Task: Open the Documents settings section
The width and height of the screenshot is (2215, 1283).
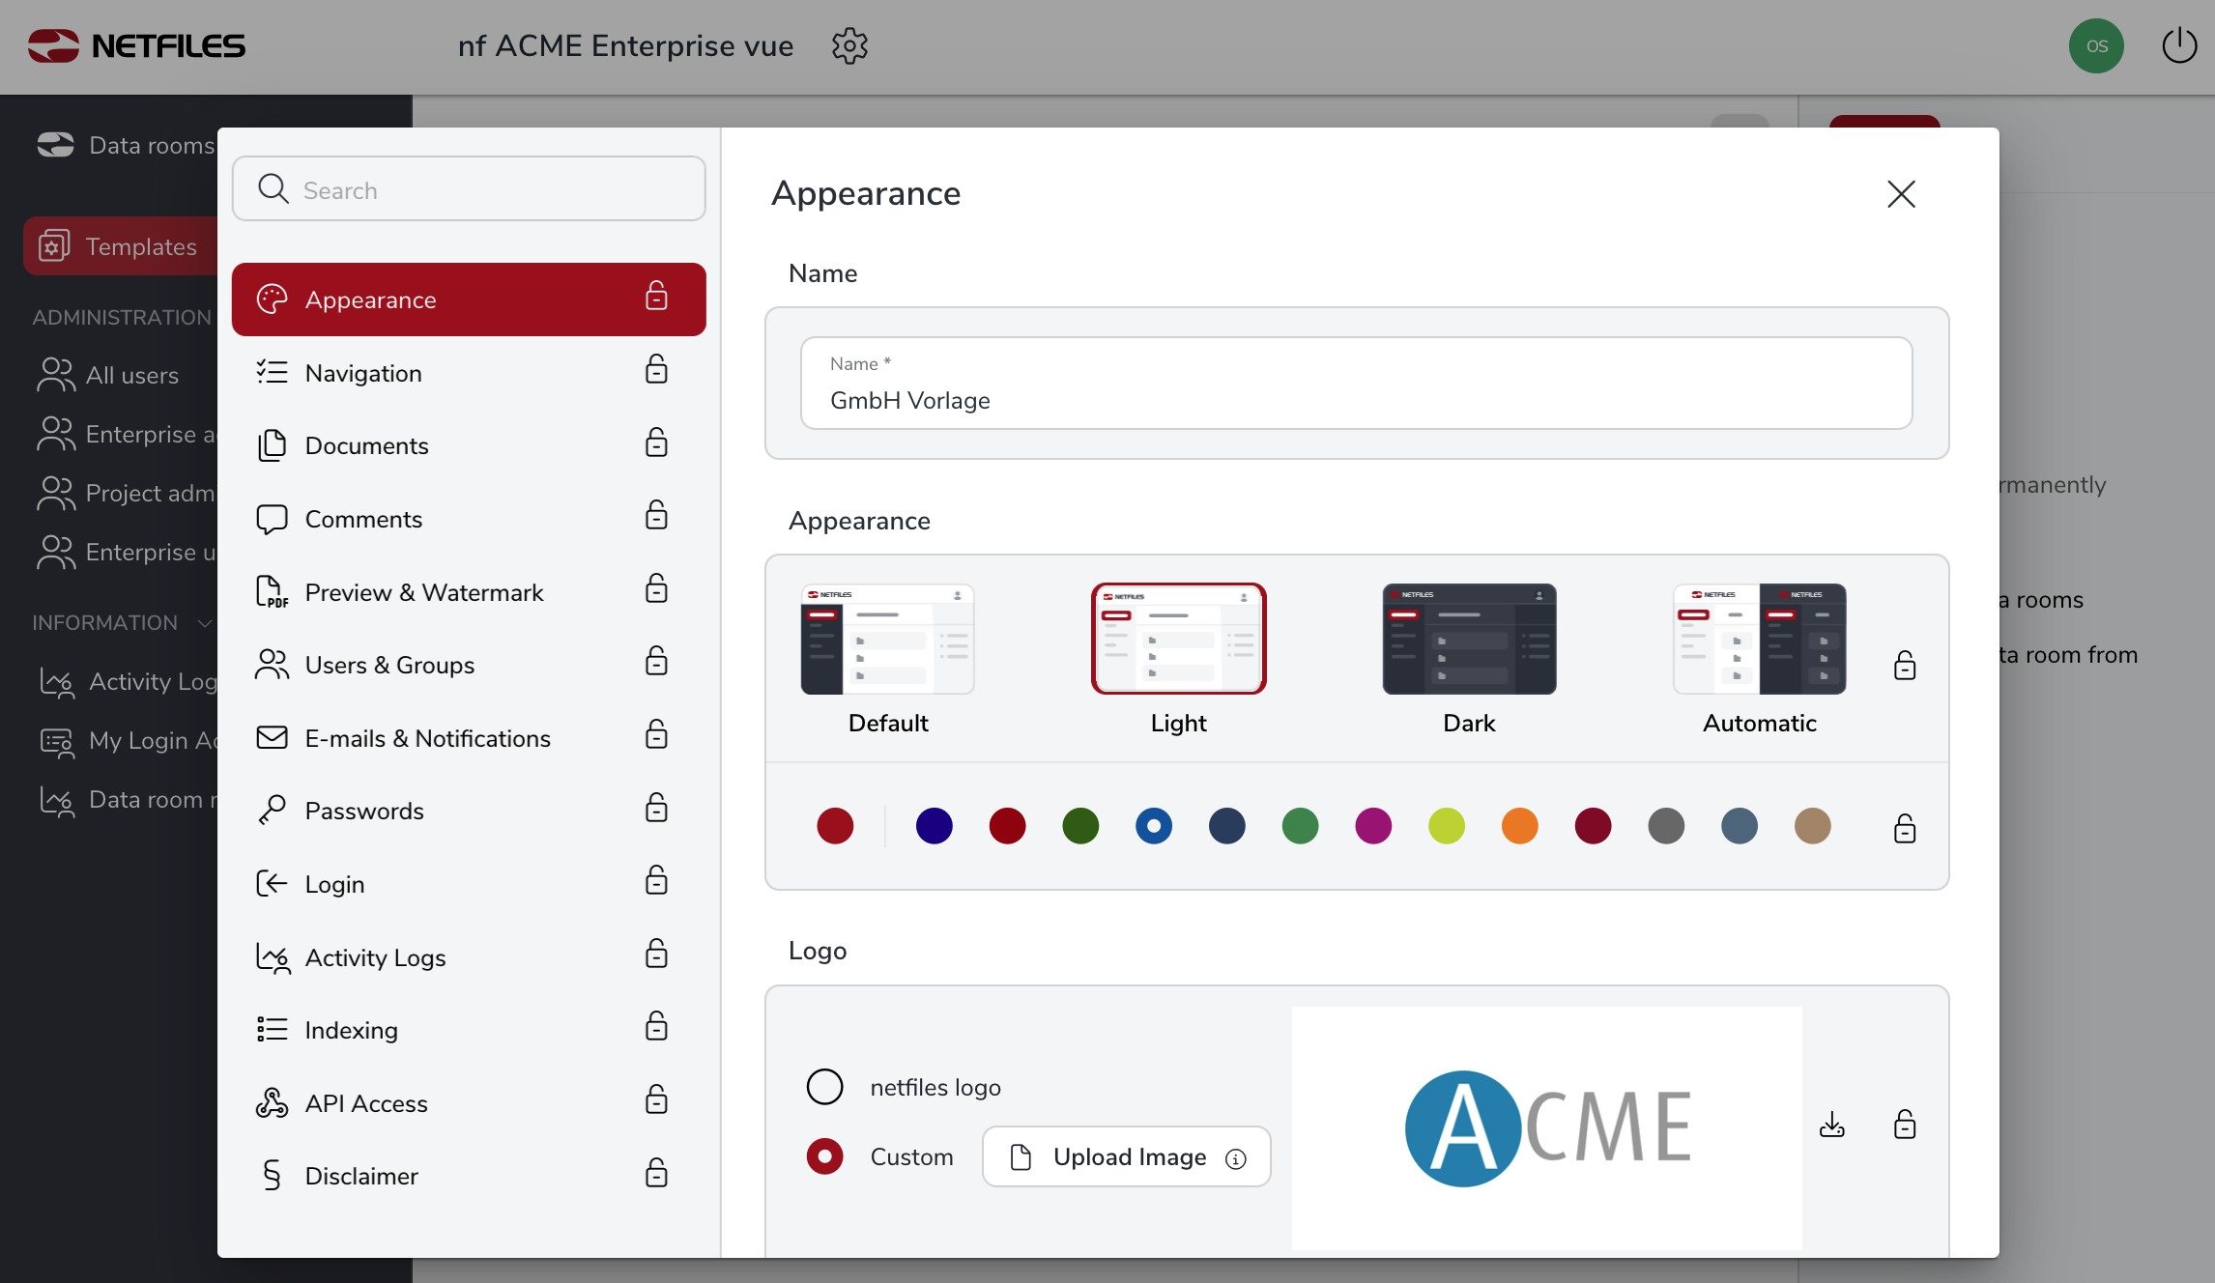Action: (366, 445)
